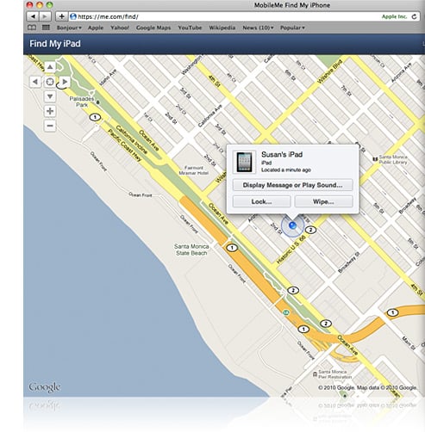Go forward using Safari's forward arrow
This screenshot has width=425, height=432.
[x=45, y=16]
